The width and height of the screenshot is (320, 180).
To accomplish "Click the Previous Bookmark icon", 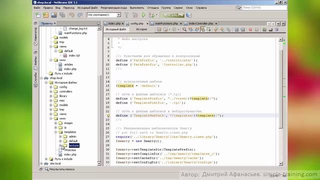I will click(216, 29).
